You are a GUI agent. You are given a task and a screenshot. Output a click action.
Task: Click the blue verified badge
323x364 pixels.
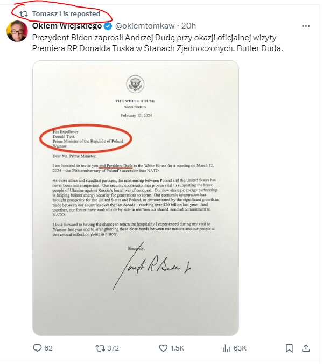pyautogui.click(x=108, y=26)
